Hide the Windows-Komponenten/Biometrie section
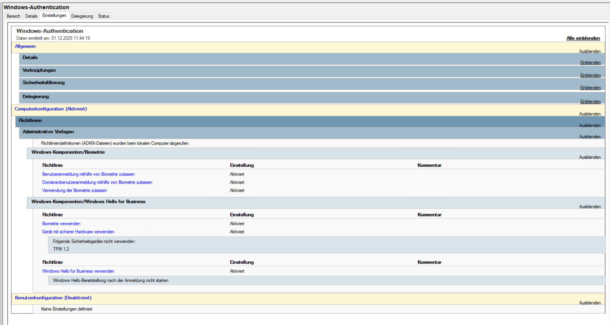Image resolution: width=610 pixels, height=325 pixels. [590, 157]
